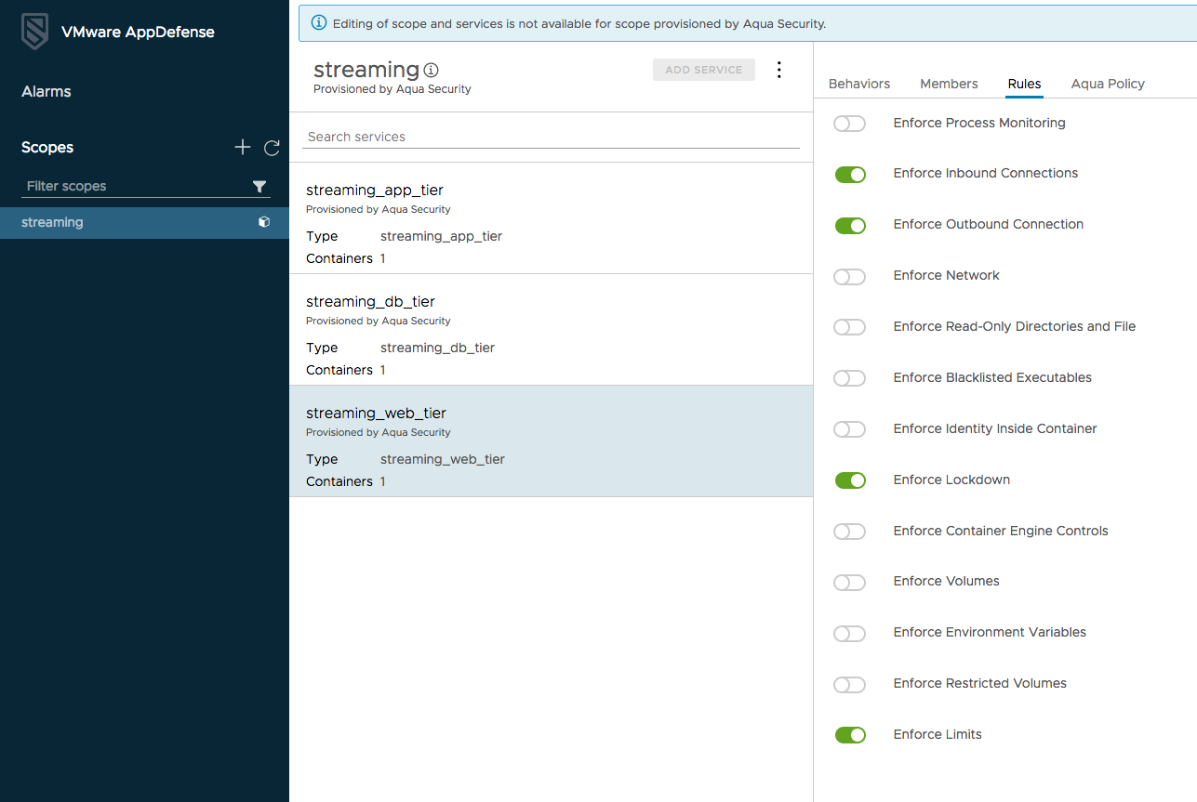Switch on Enforce Blacklisted Executables
Screen dimensions: 1197x802
(850, 378)
